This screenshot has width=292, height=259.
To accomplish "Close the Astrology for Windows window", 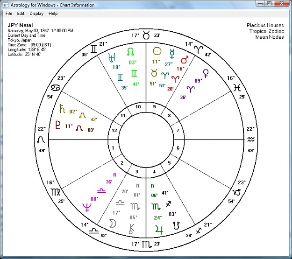I will click(x=282, y=4).
